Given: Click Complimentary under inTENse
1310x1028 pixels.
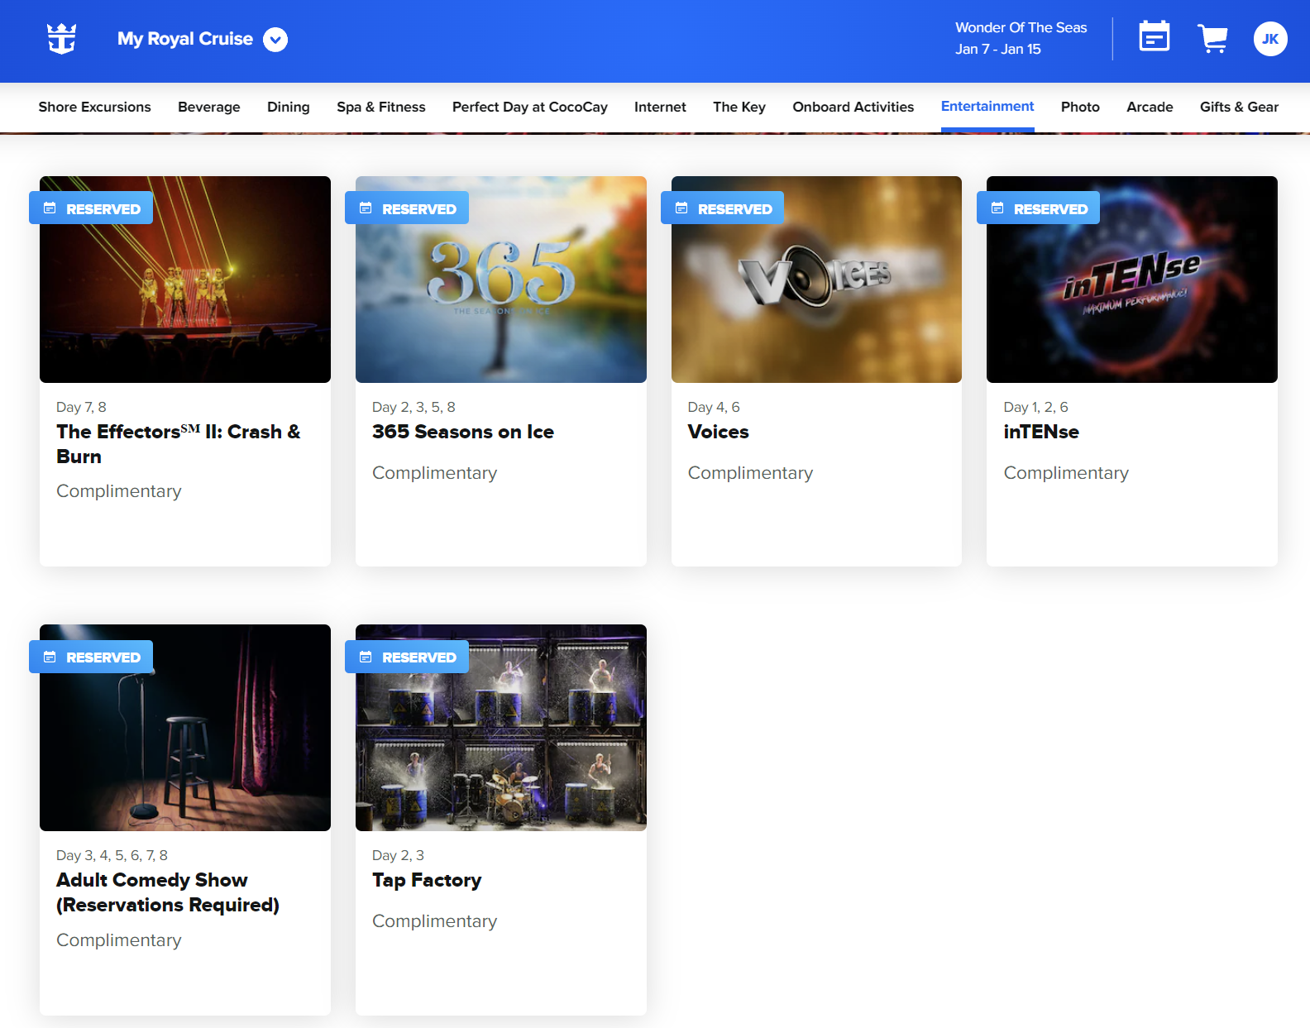Looking at the screenshot, I should [x=1066, y=473].
